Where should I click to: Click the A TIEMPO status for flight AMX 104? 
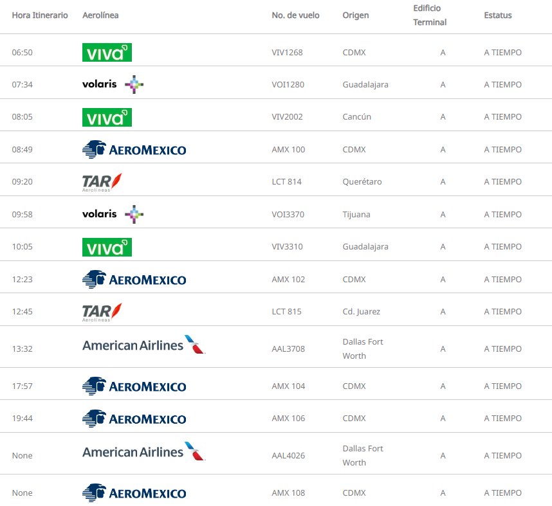pos(502,386)
